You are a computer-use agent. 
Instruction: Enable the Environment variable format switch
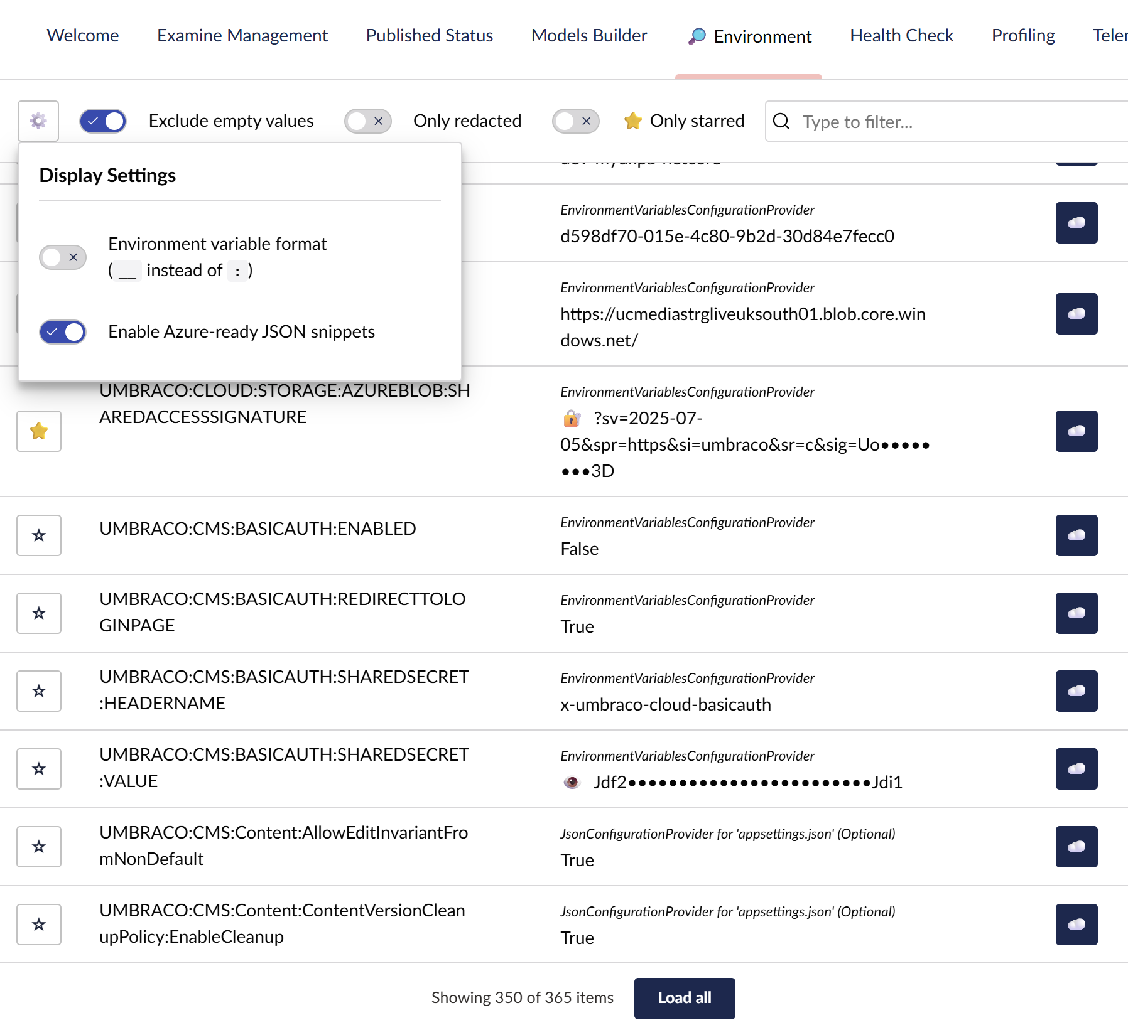click(62, 257)
